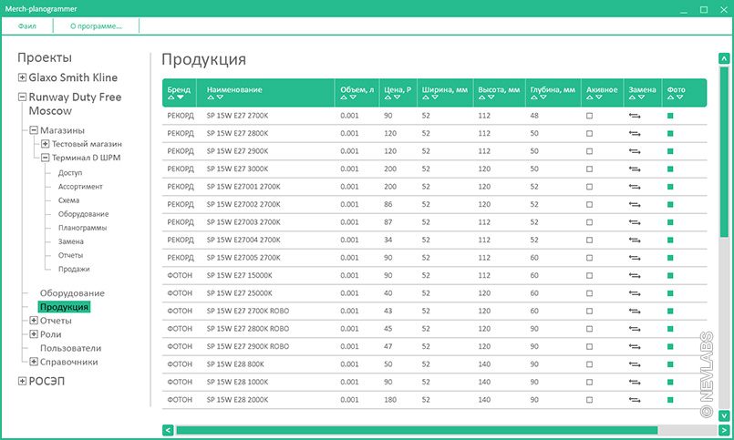
Task: Click the vertical scrollbar down arrow
Action: 724,414
